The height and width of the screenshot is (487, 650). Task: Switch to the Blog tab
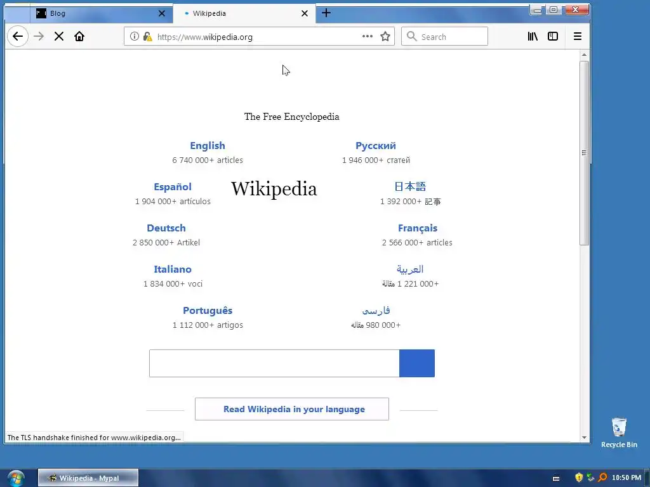[x=101, y=13]
